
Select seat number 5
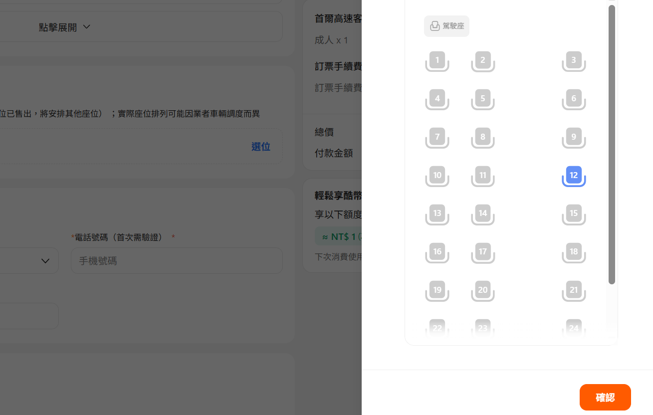483,99
